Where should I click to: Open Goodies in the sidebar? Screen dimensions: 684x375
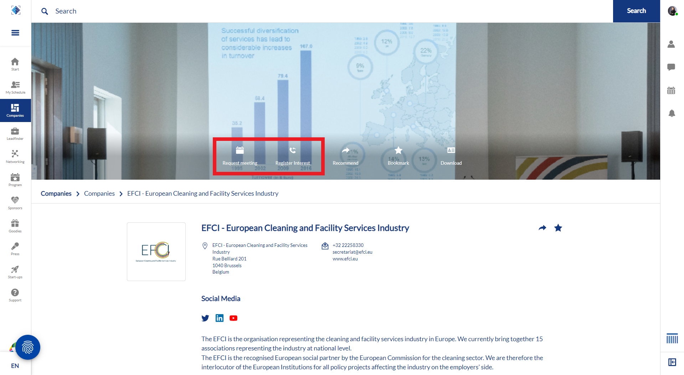tap(15, 226)
